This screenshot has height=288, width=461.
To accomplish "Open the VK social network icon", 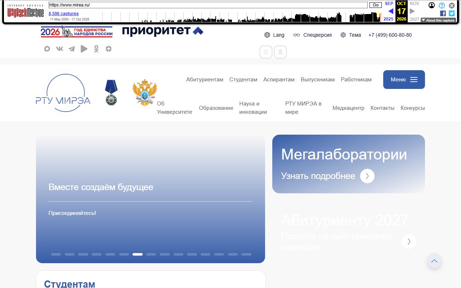I will click(59, 49).
